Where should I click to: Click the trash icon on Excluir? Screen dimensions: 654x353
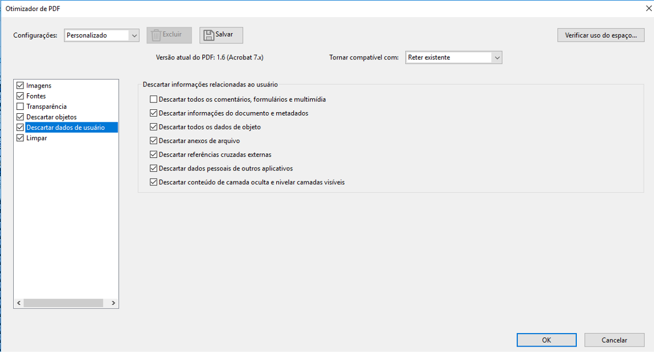(156, 35)
